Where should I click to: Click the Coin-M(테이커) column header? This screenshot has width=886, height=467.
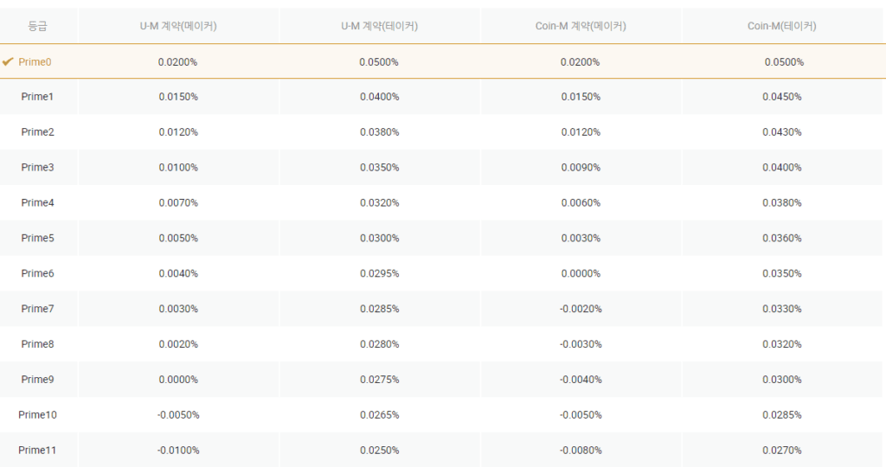(x=782, y=26)
